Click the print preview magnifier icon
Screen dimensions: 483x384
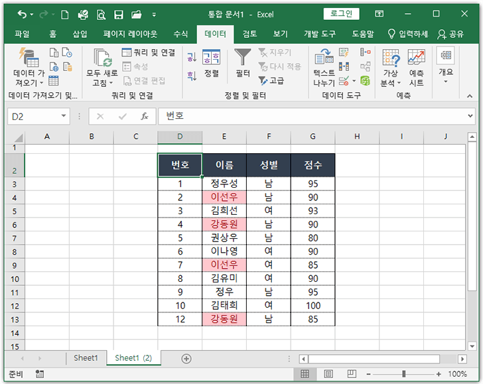[x=101, y=15]
